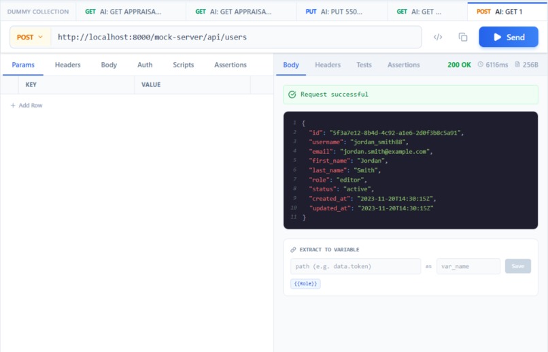Save the extracted variable
548x352 pixels.
[x=518, y=266]
